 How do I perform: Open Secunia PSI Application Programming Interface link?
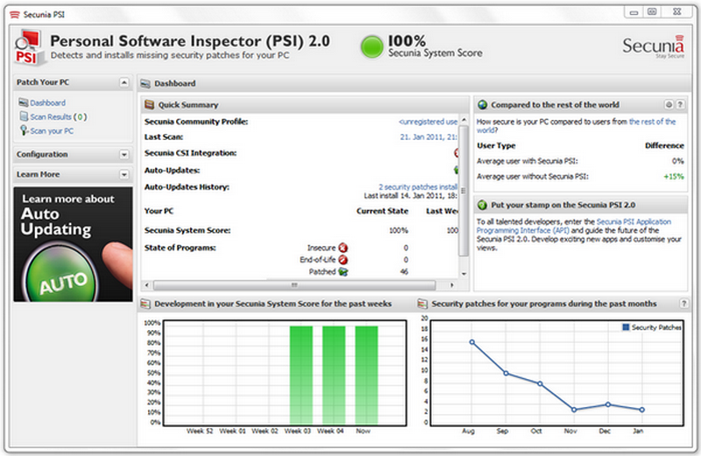click(x=574, y=226)
